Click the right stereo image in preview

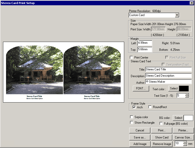click(92, 70)
